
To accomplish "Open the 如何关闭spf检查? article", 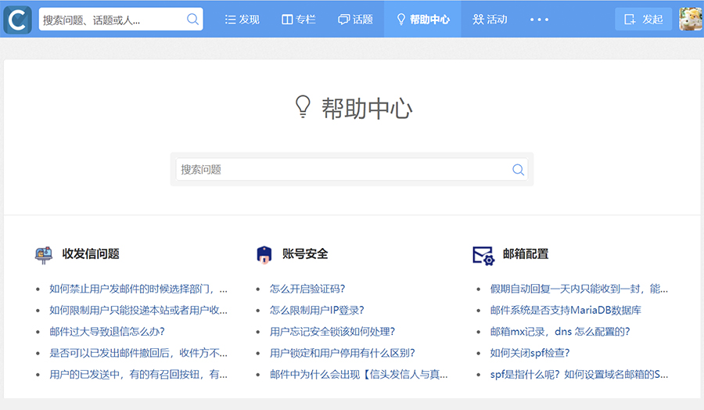I will pyautogui.click(x=530, y=353).
